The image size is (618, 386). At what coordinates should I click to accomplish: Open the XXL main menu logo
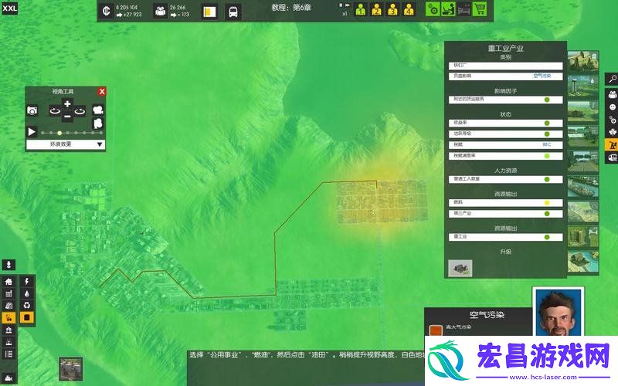(9, 8)
